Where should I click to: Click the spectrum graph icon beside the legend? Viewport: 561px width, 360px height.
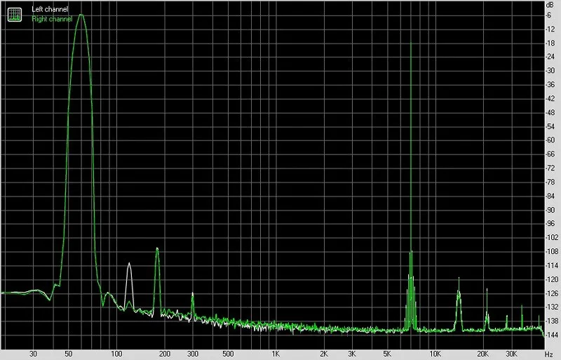15,14
